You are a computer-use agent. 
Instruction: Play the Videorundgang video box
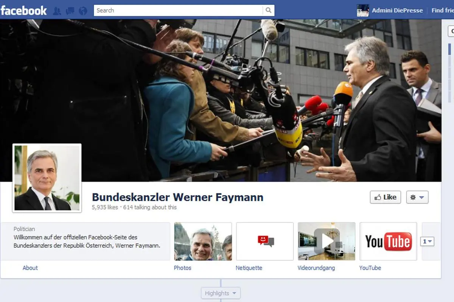(326, 241)
